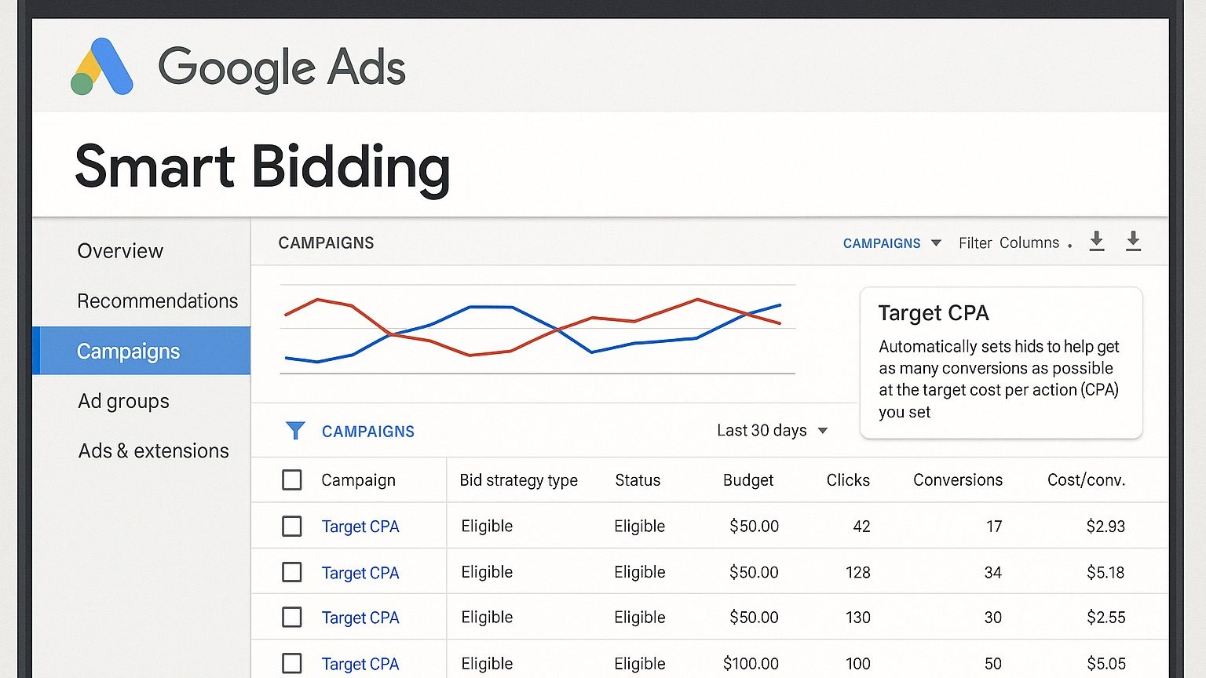The image size is (1206, 678).
Task: Select the second Target CPA campaign link
Action: pos(360,572)
